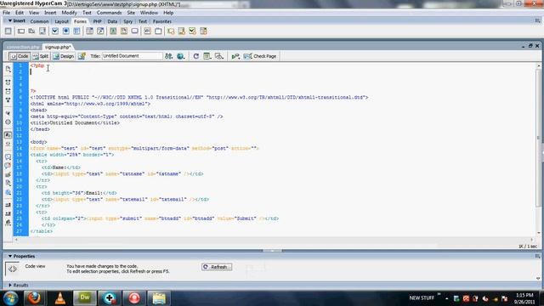Insert a List/Menu form element
Screen dimensions: 544x306
coord(89,31)
